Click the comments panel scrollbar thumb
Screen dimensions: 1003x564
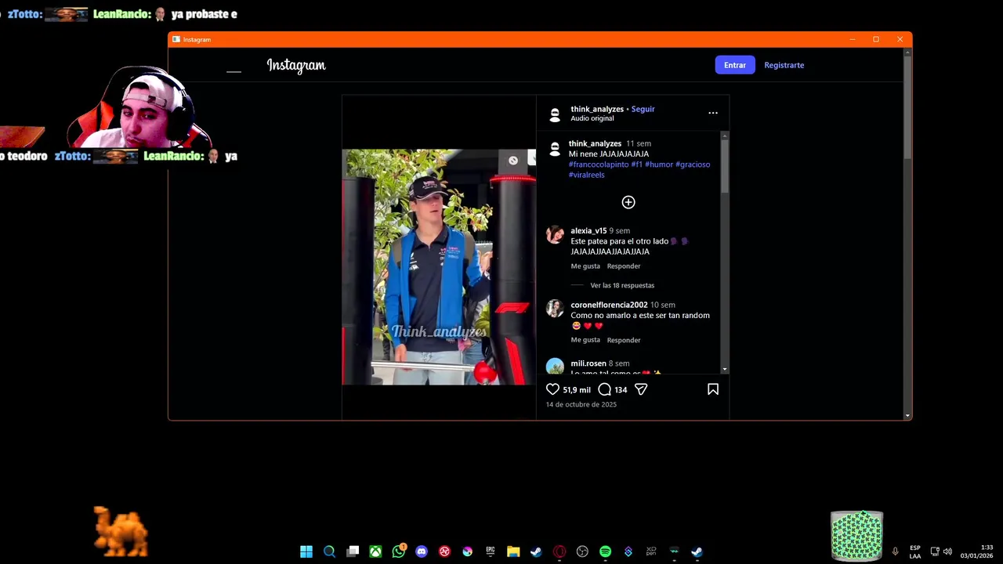(x=724, y=167)
